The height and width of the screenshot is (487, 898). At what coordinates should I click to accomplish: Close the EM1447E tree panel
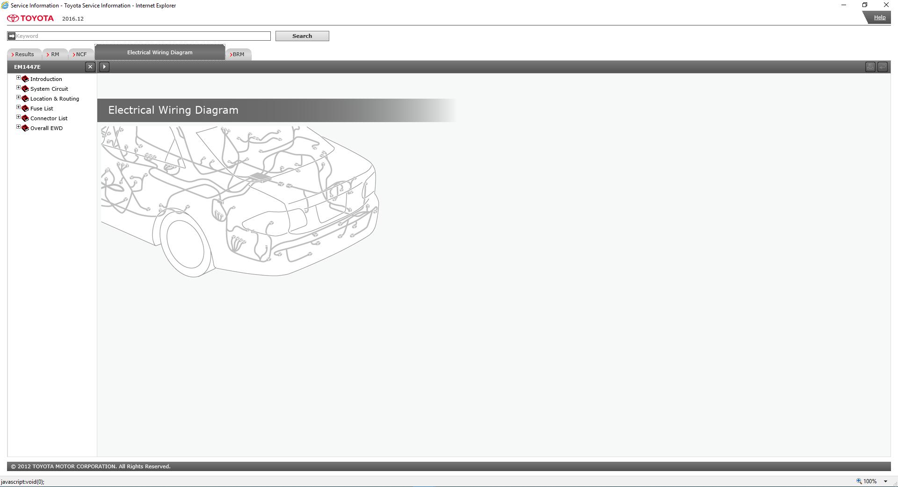(x=90, y=67)
